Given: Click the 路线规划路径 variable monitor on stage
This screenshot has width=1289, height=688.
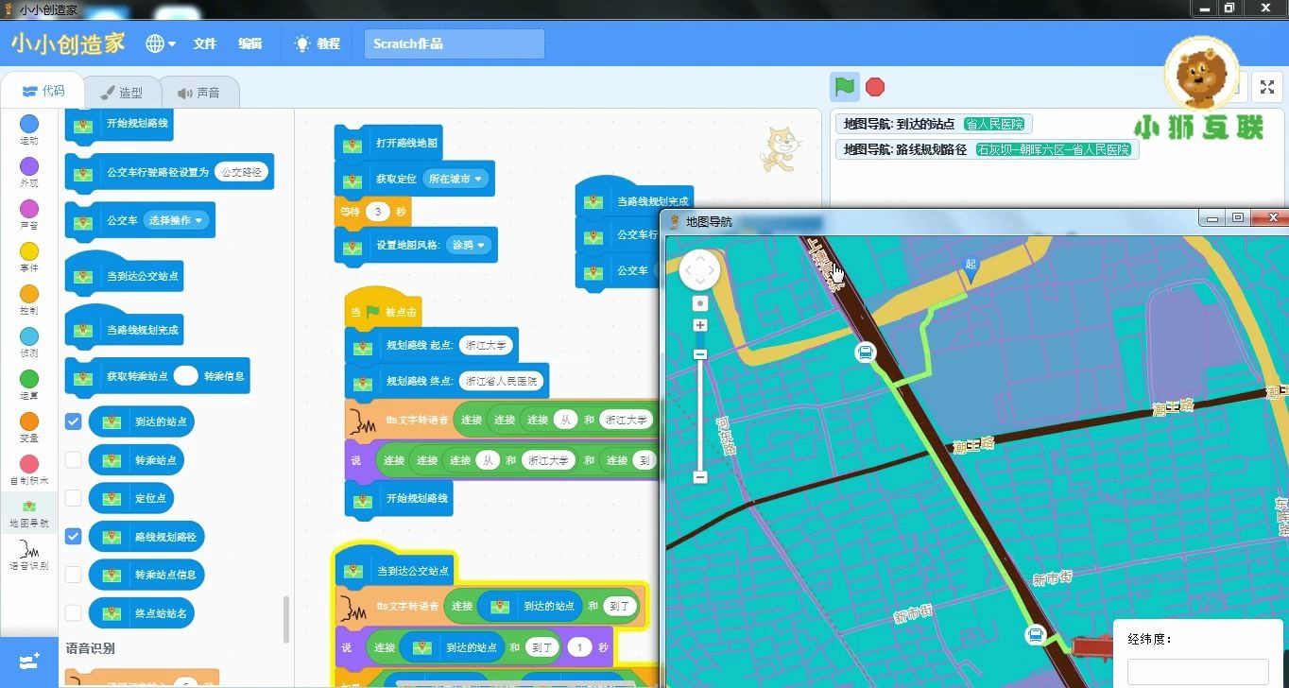Looking at the screenshot, I should click(988, 149).
